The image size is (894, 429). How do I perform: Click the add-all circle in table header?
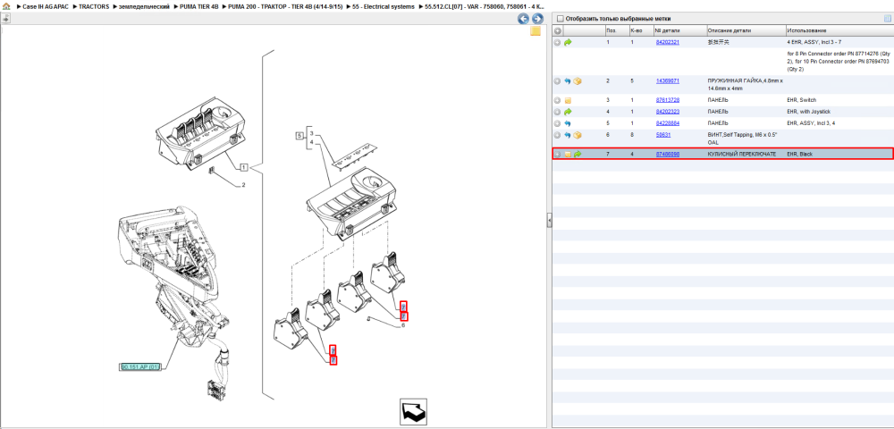click(558, 30)
